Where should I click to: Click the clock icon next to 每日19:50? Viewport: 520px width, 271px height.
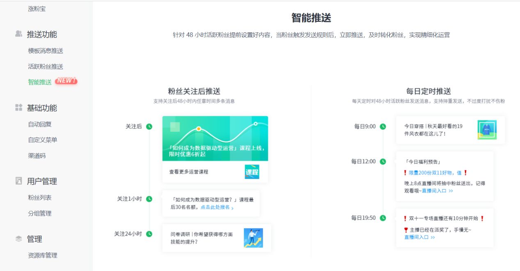point(383,218)
